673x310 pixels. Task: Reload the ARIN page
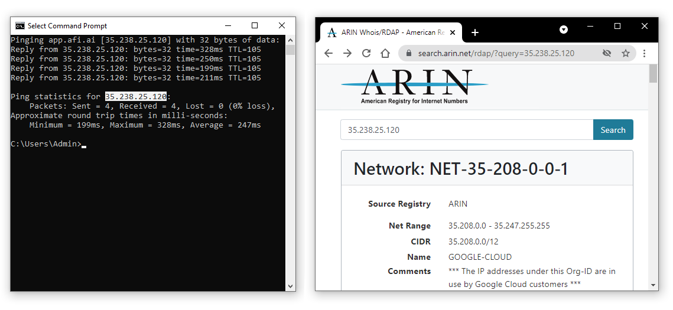[366, 53]
